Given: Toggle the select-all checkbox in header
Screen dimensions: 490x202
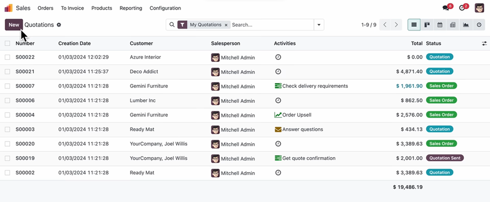Looking at the screenshot, I should [x=7, y=43].
